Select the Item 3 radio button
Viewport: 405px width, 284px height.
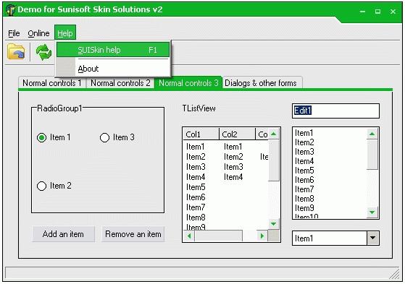[104, 137]
